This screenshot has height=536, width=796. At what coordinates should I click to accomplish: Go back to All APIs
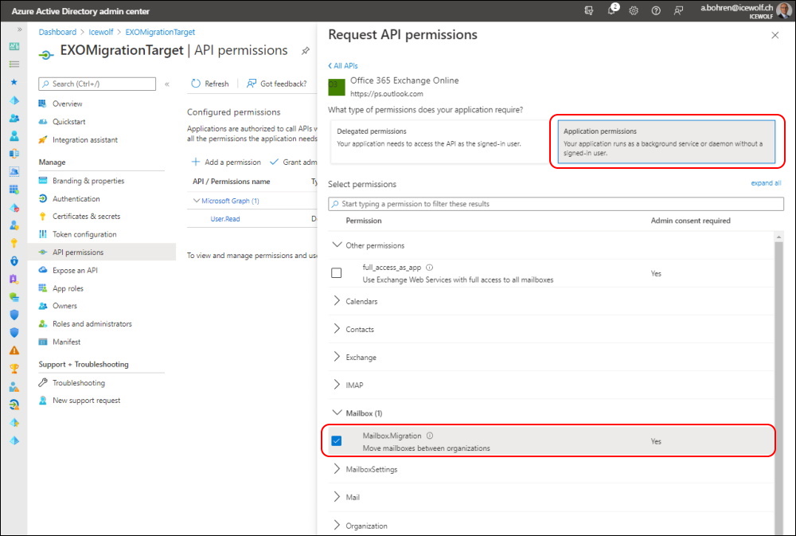click(x=342, y=65)
